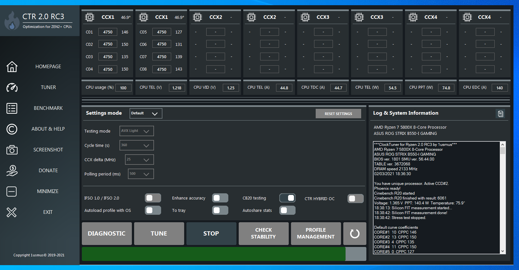Viewport: 519px width, 270px height.
Task: Open the Tuner gauge icon
Action: [12, 87]
